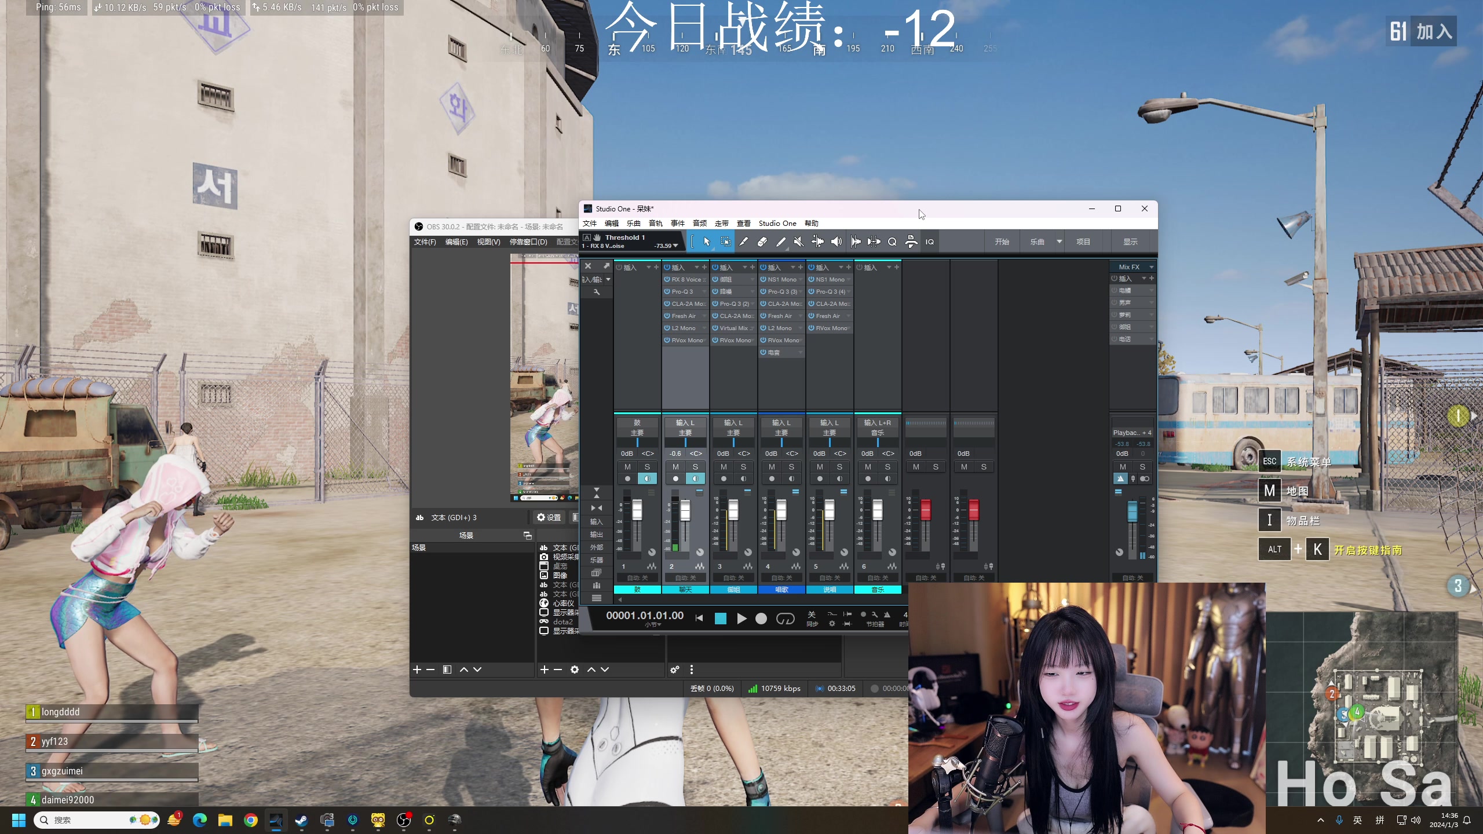Image resolution: width=1483 pixels, height=834 pixels.
Task: Return to zero in Studio One transport
Action: click(699, 619)
